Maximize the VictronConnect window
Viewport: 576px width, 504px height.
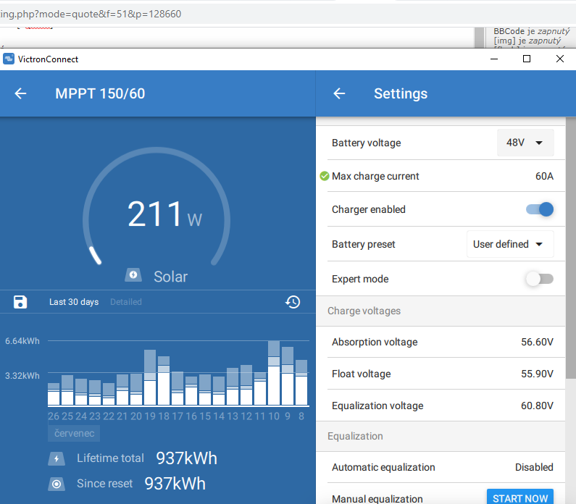(527, 59)
